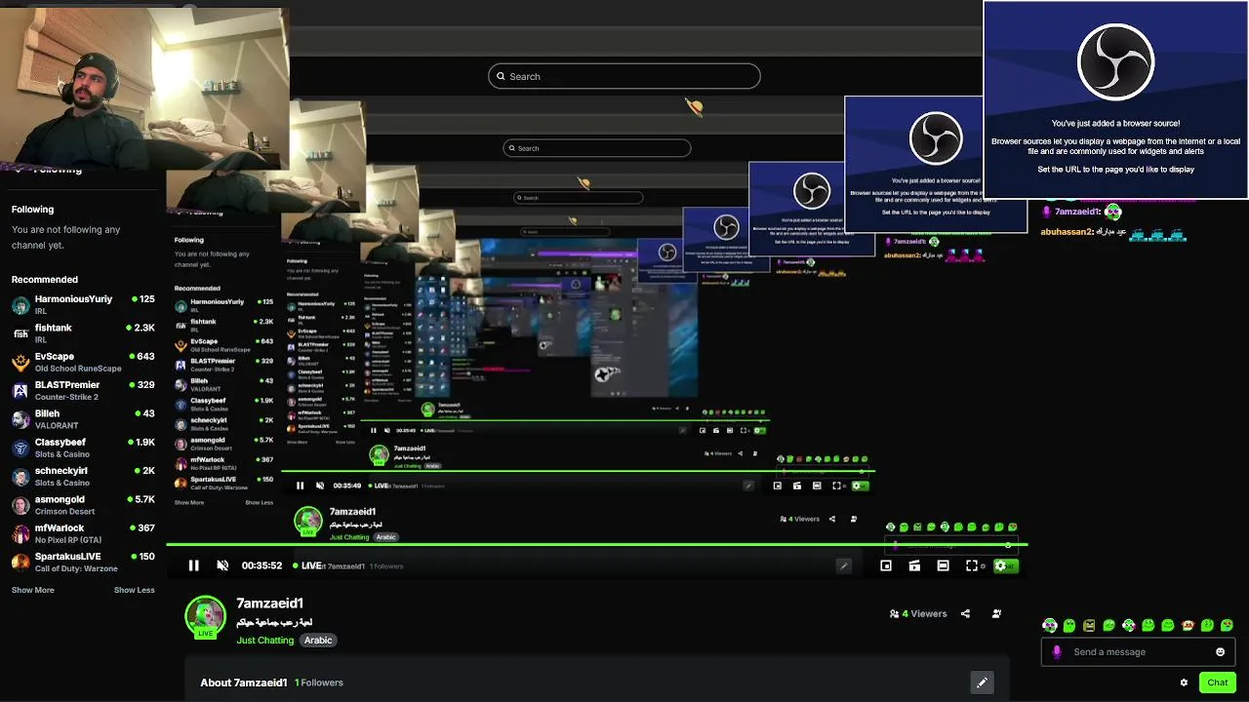
Task: Jump to live via the LIVE indicator beside 00:35:52
Action: tap(307, 565)
